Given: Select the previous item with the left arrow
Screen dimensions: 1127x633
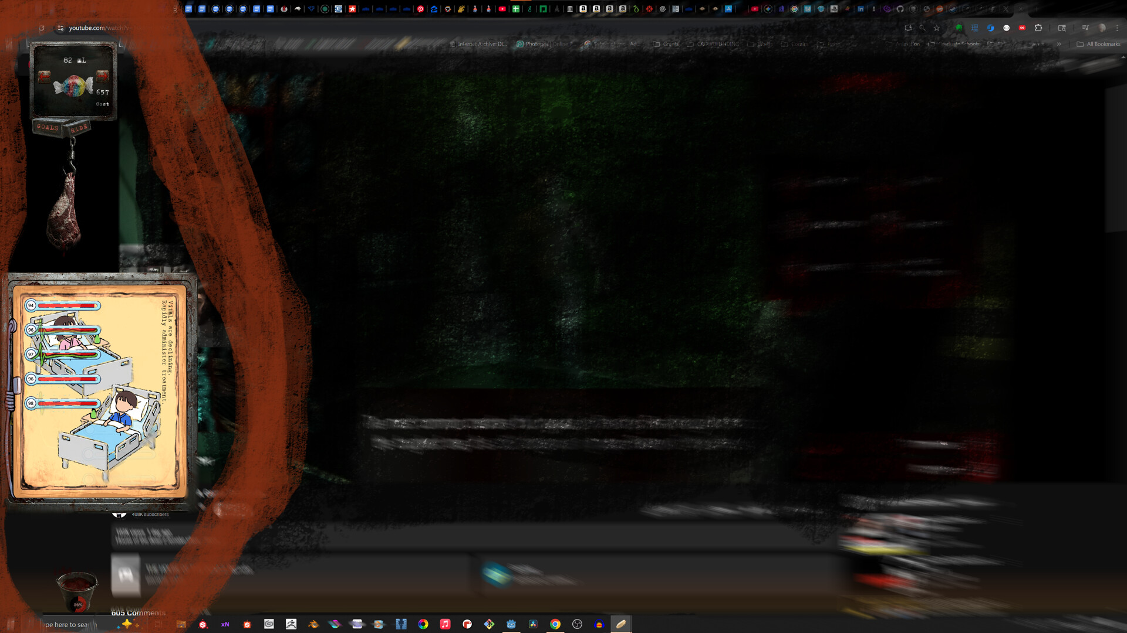Looking at the screenshot, I should [x=44, y=77].
